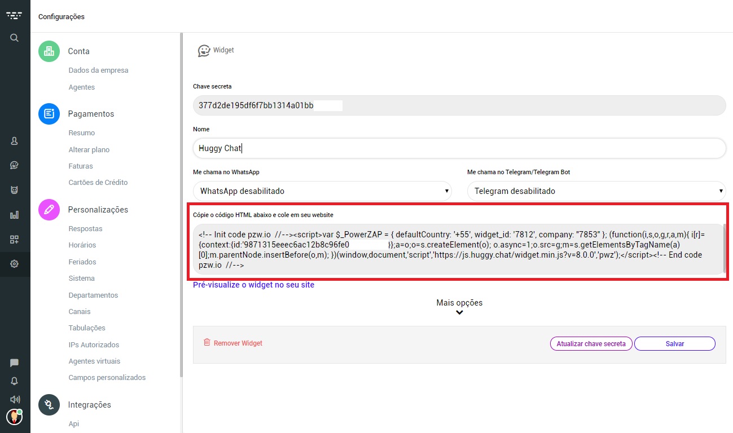Click the Huggy logo in the sidebar
The height and width of the screenshot is (433, 733).
(x=15, y=15)
